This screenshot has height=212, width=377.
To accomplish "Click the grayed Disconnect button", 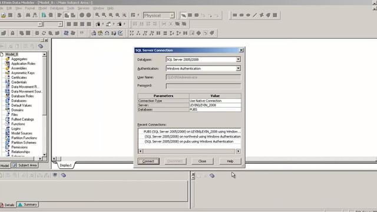I will point(176,161).
